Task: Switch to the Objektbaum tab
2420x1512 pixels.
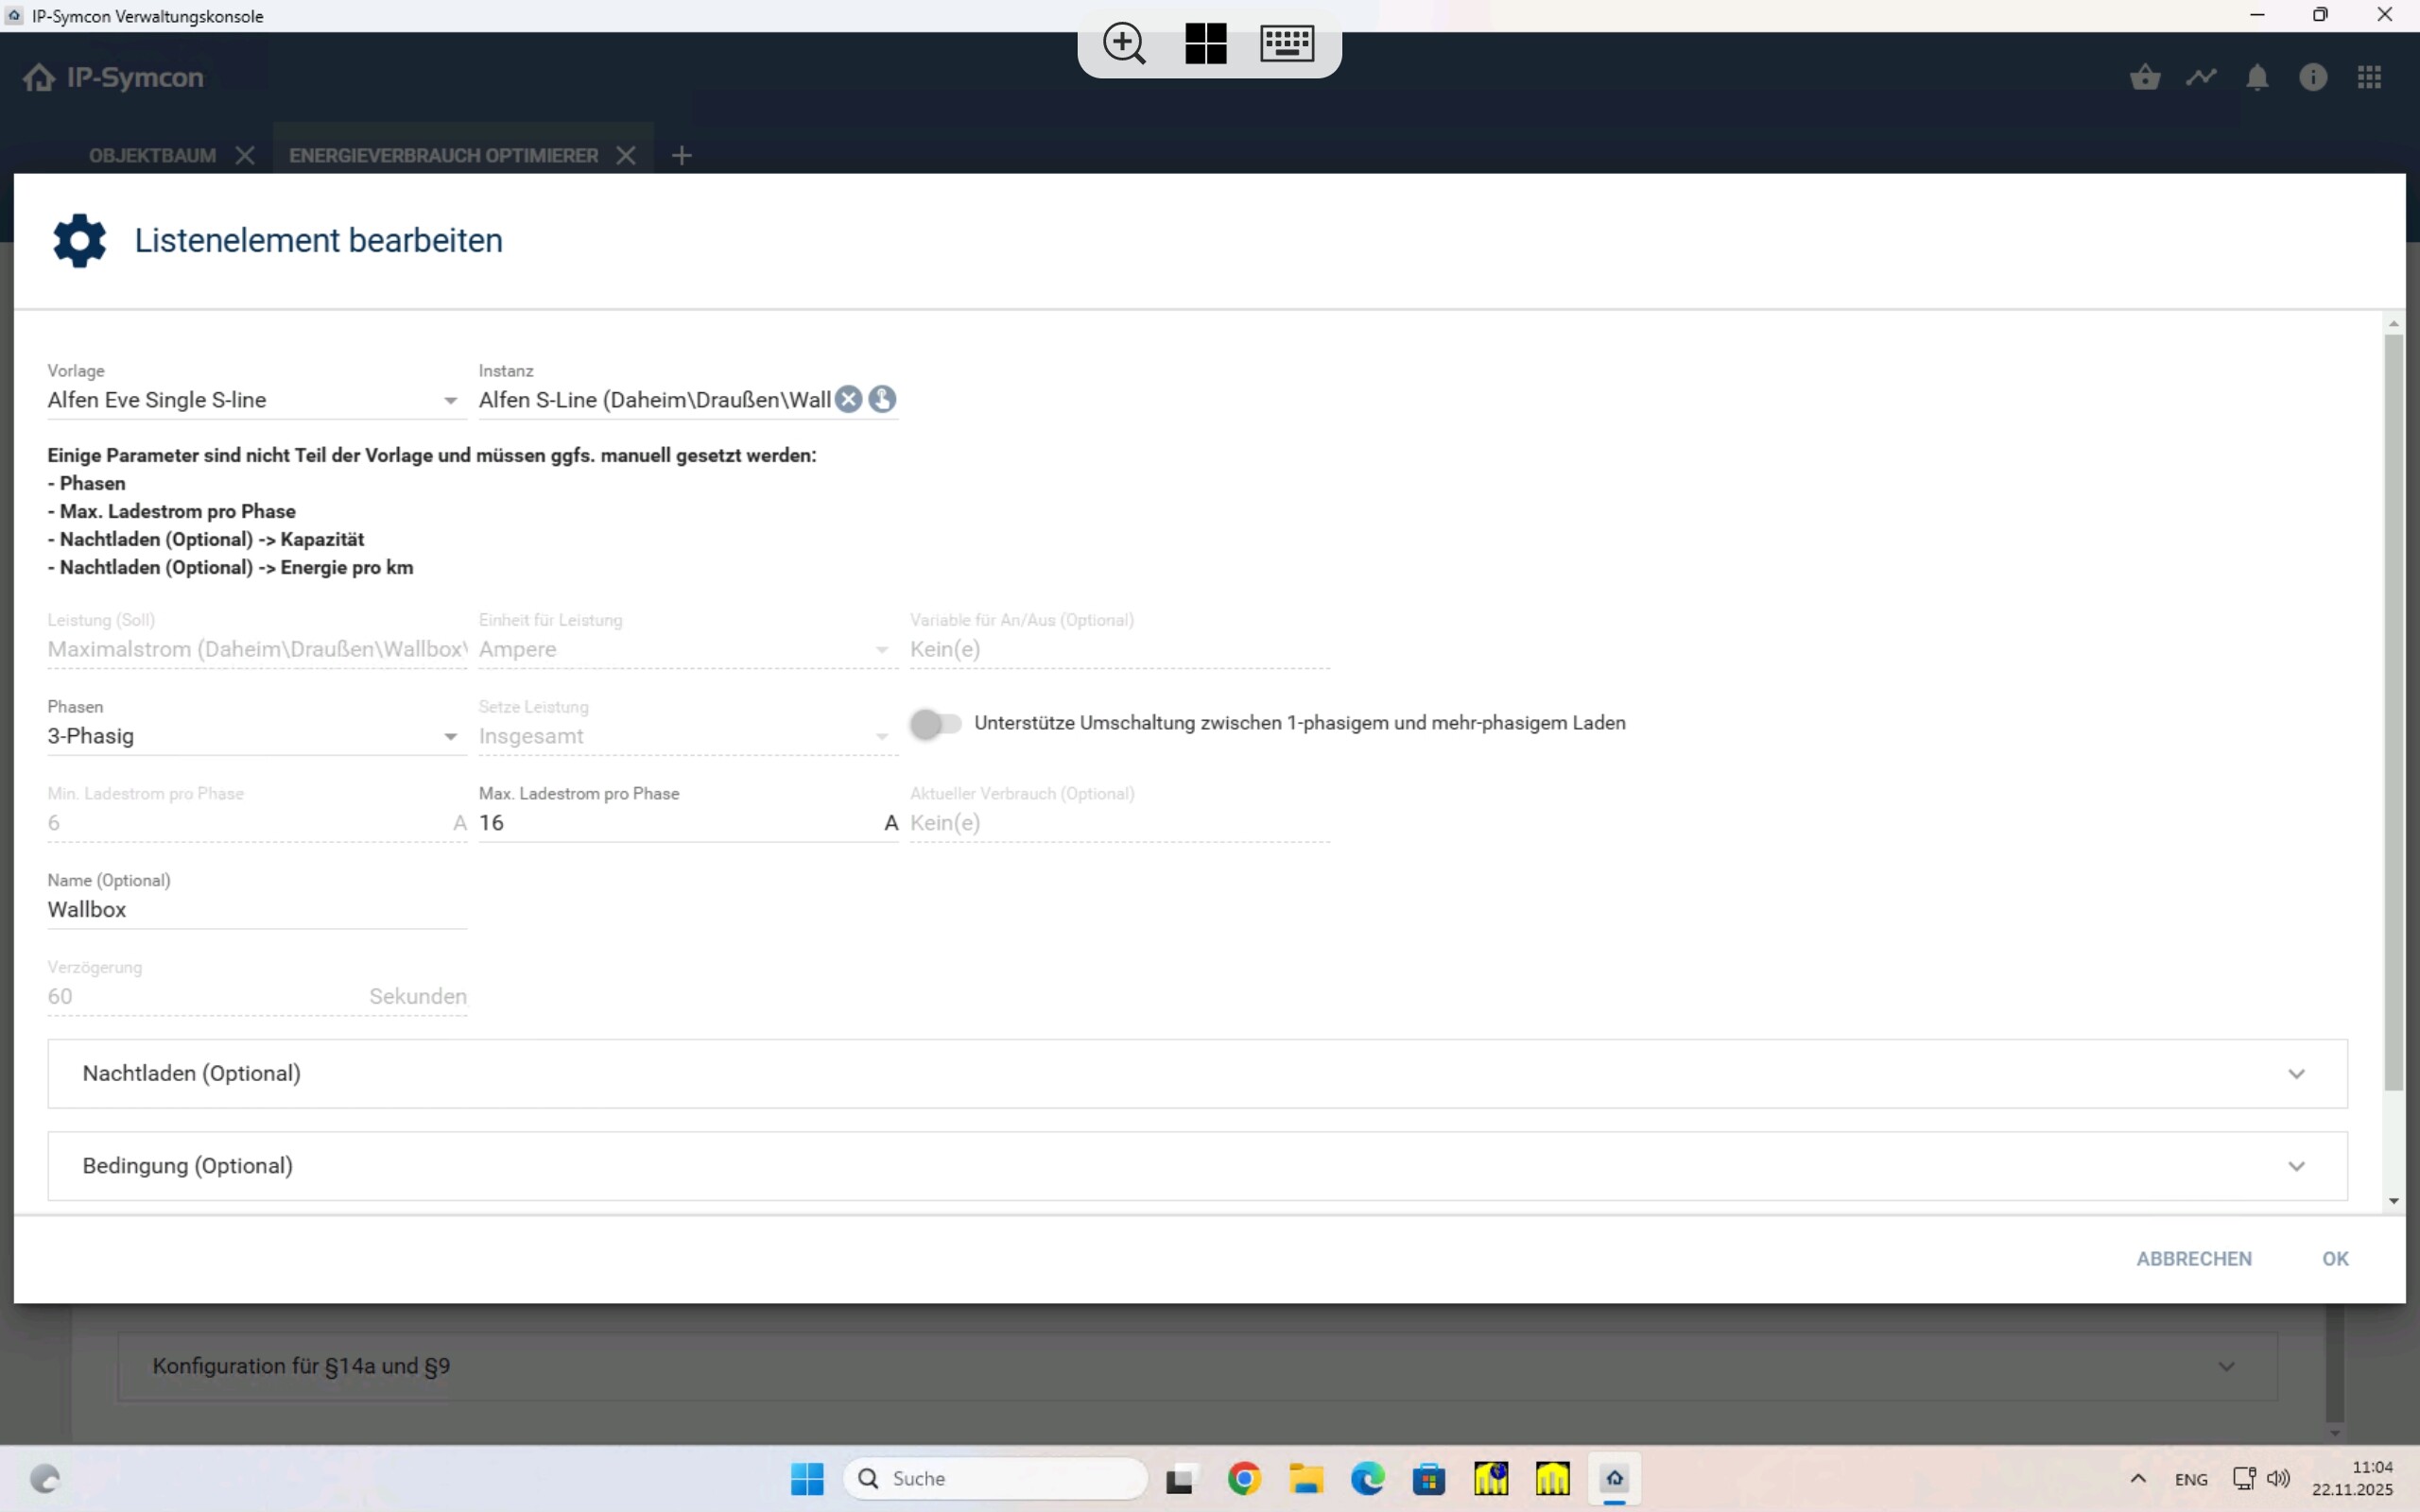Action: [x=152, y=155]
